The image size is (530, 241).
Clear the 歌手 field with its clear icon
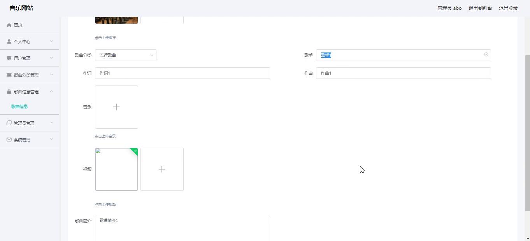coord(486,55)
